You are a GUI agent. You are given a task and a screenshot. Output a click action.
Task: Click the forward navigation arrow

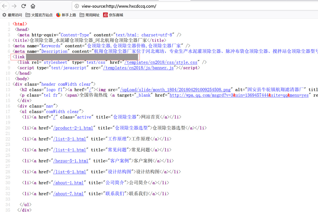click(14, 6)
